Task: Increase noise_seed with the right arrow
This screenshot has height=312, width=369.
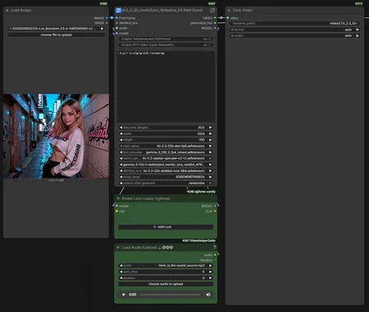Action: [x=210, y=177]
